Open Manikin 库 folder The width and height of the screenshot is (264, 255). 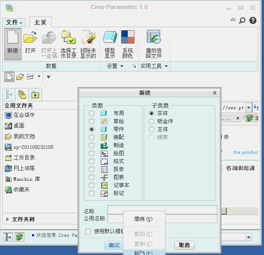pos(22,179)
